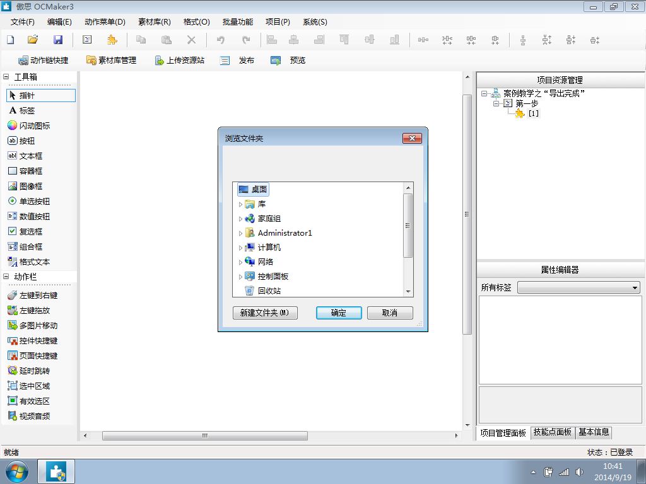This screenshot has height=484, width=646.
Task: Click the Windows Start button
Action: tap(17, 471)
